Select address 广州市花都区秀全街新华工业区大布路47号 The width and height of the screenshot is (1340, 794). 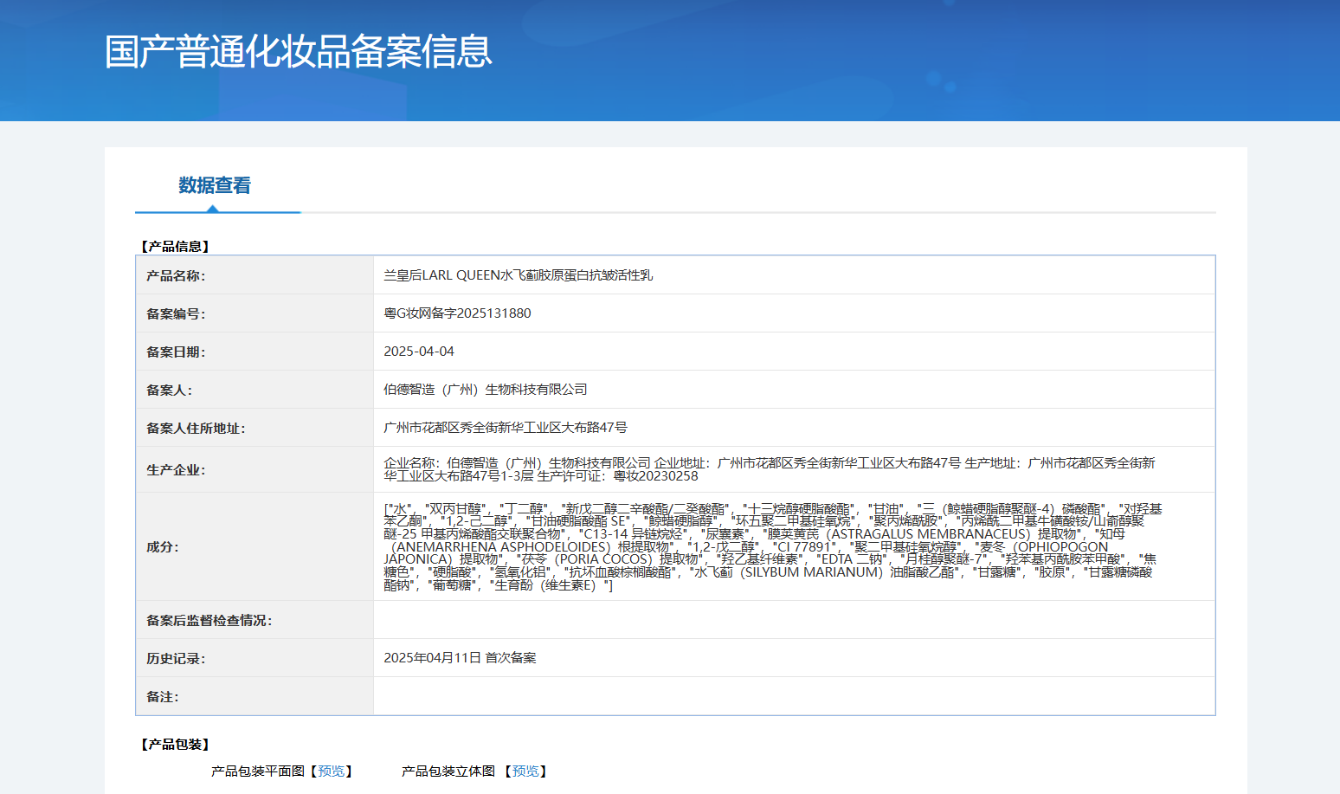click(506, 428)
